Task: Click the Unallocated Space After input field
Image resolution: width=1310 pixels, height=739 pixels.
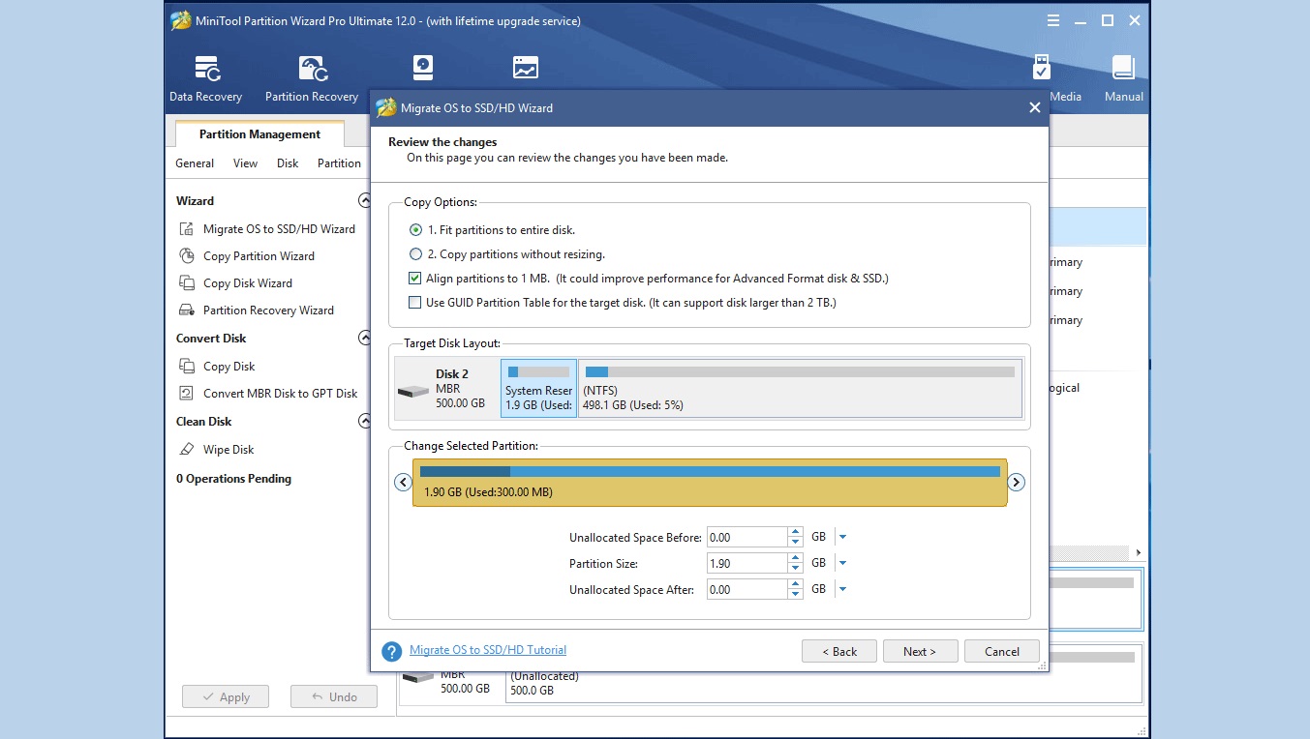Action: (x=746, y=589)
